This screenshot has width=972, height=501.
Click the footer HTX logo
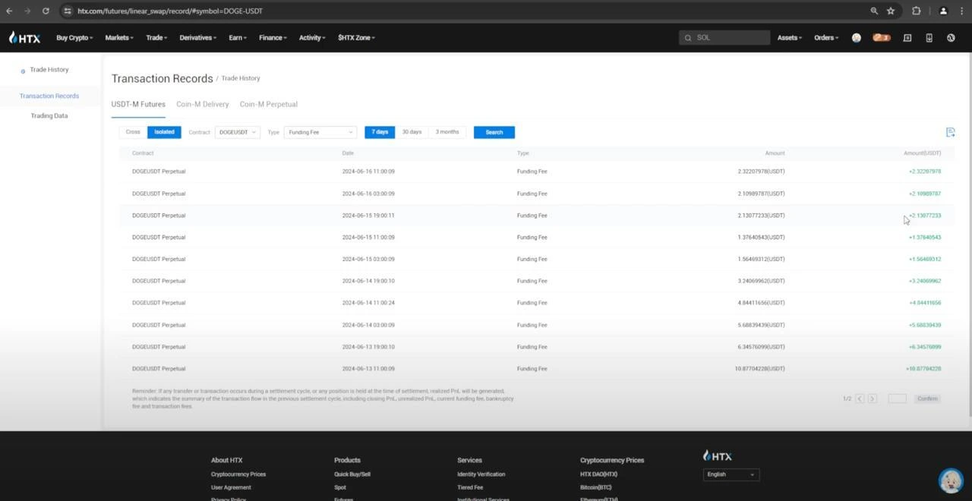[718, 455]
